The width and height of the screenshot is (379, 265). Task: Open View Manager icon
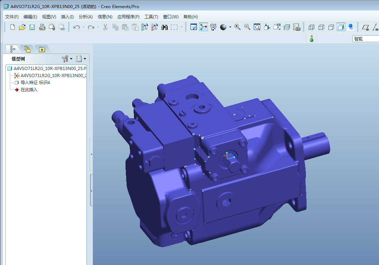297,27
